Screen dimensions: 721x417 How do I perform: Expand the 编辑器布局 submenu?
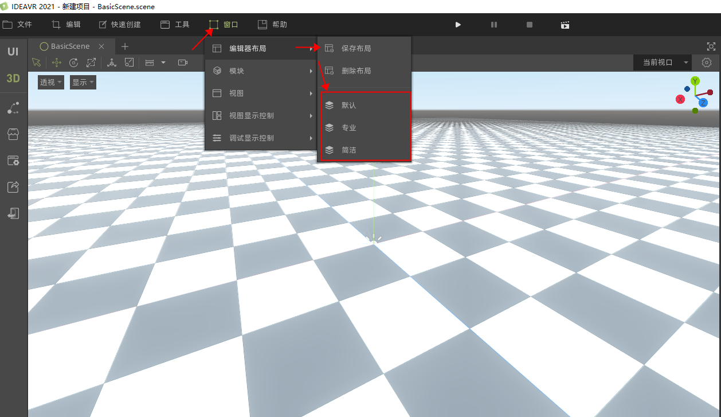pyautogui.click(x=260, y=49)
